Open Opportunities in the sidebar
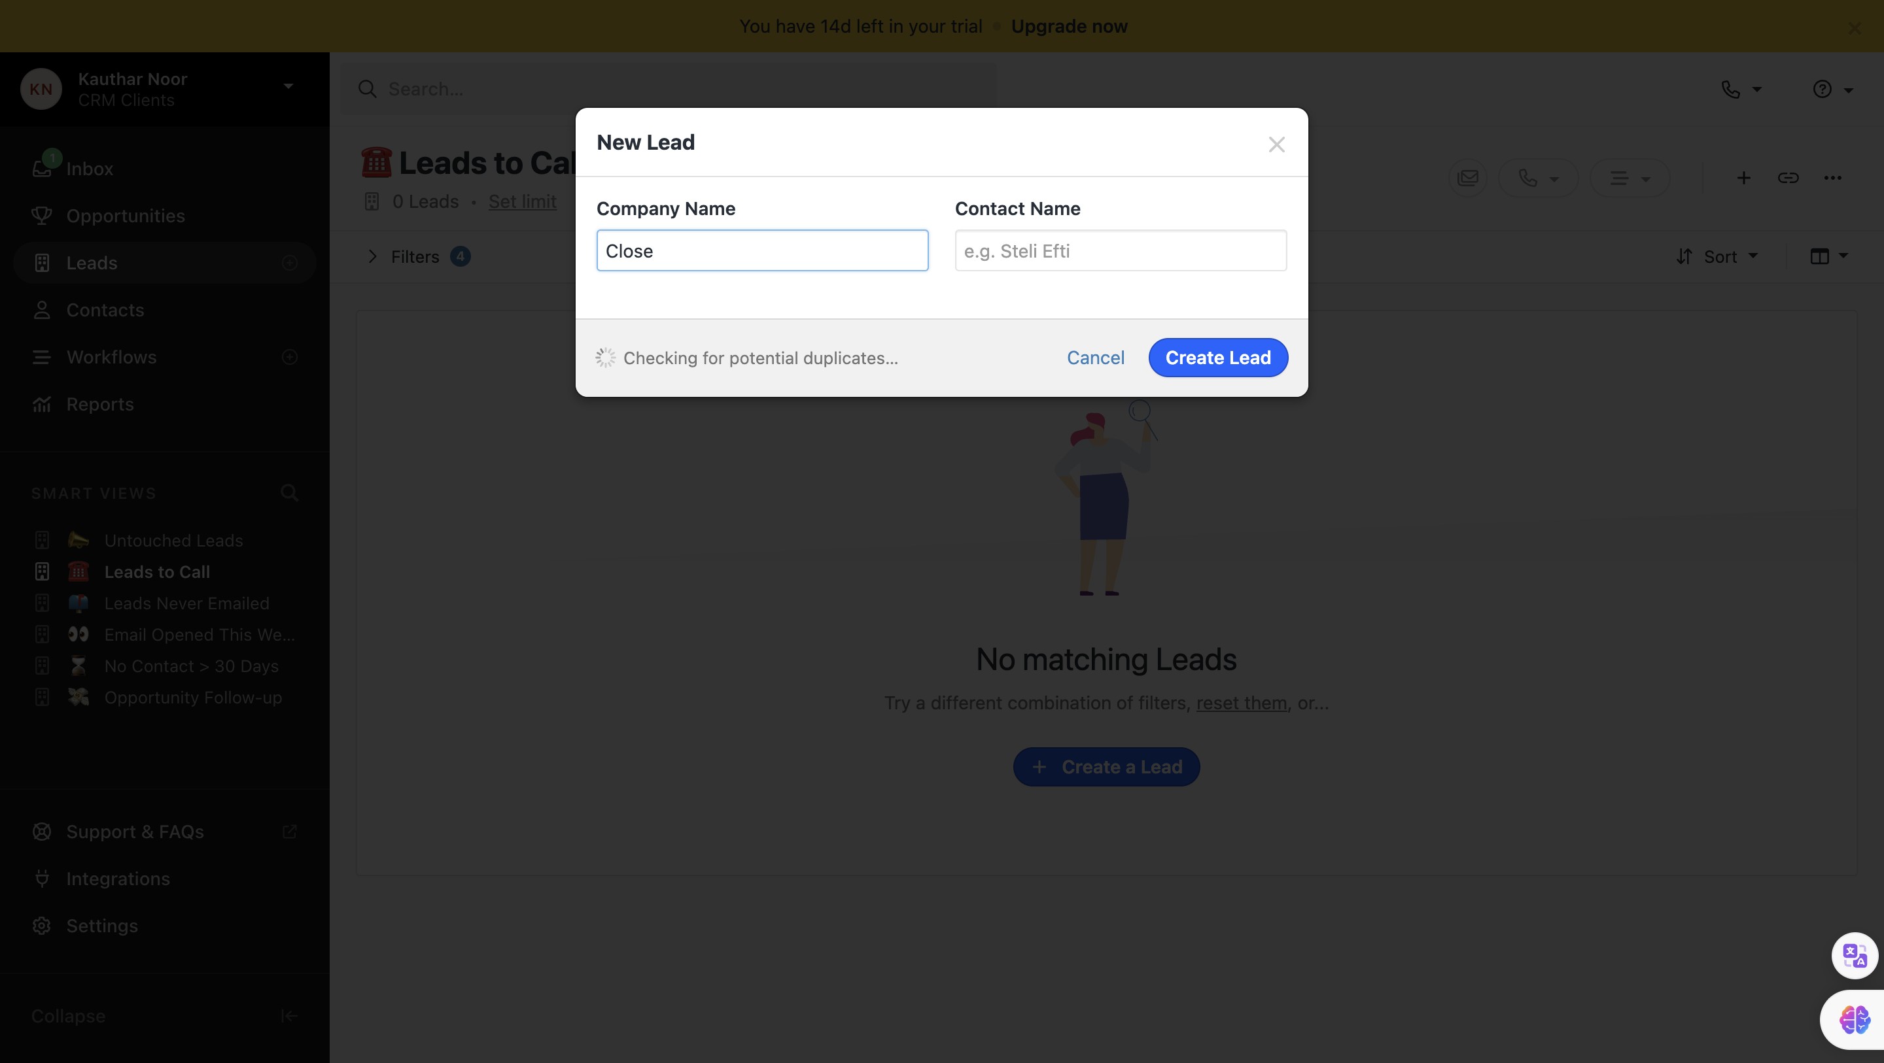 tap(125, 216)
